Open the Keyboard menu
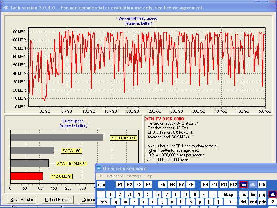The image size is (277, 208). pyautogui.click(x=115, y=176)
